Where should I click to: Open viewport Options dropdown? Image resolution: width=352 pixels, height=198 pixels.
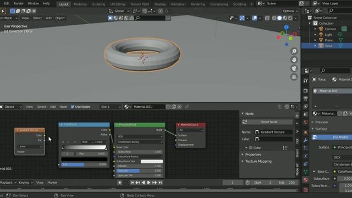[x=290, y=11]
